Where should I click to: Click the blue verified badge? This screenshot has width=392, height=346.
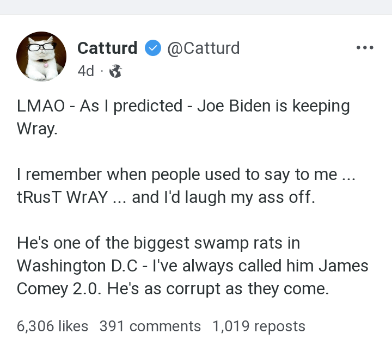152,48
